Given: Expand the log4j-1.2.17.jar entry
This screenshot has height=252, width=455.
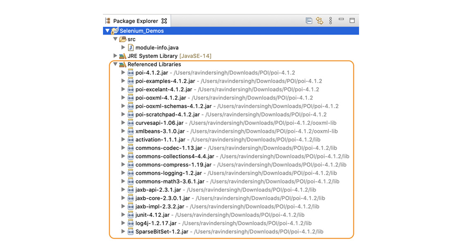Looking at the screenshot, I should pos(123,223).
